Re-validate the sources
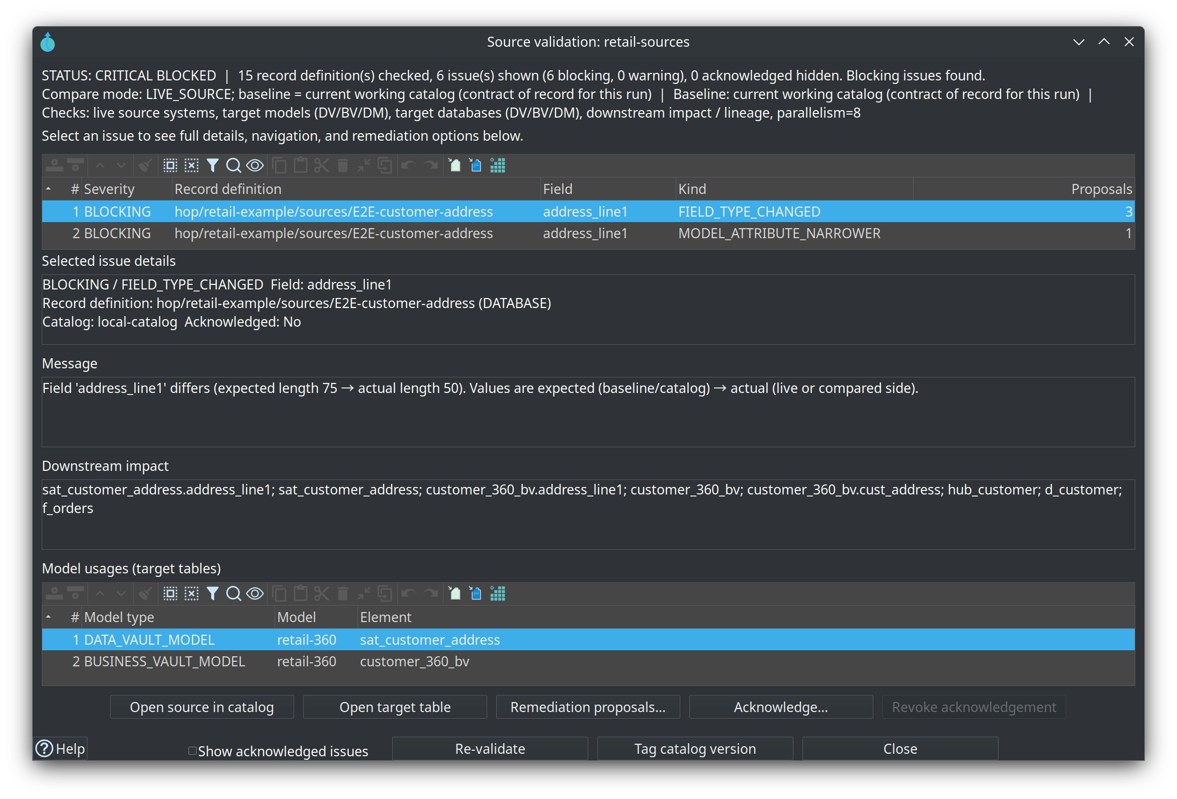 [x=490, y=748]
